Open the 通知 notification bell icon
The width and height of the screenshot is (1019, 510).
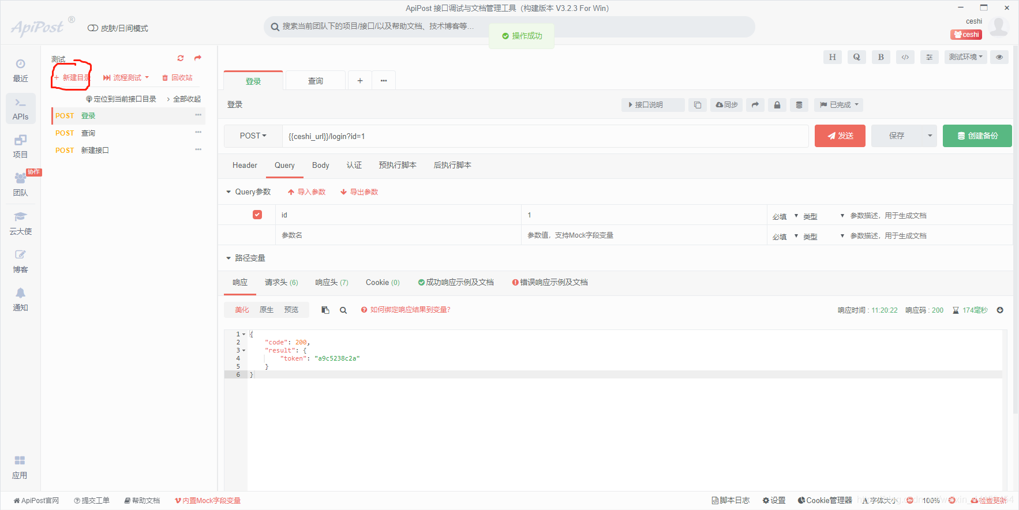(20, 299)
